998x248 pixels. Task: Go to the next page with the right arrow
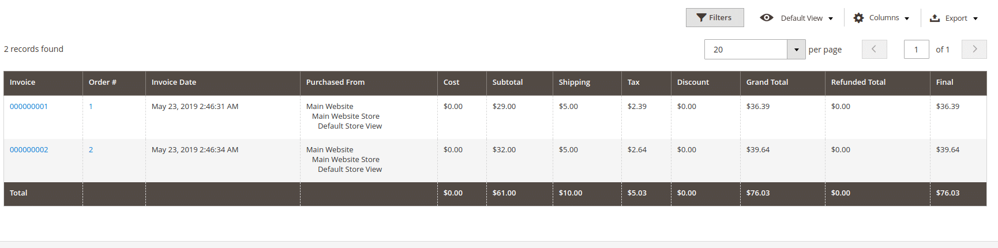click(x=974, y=49)
